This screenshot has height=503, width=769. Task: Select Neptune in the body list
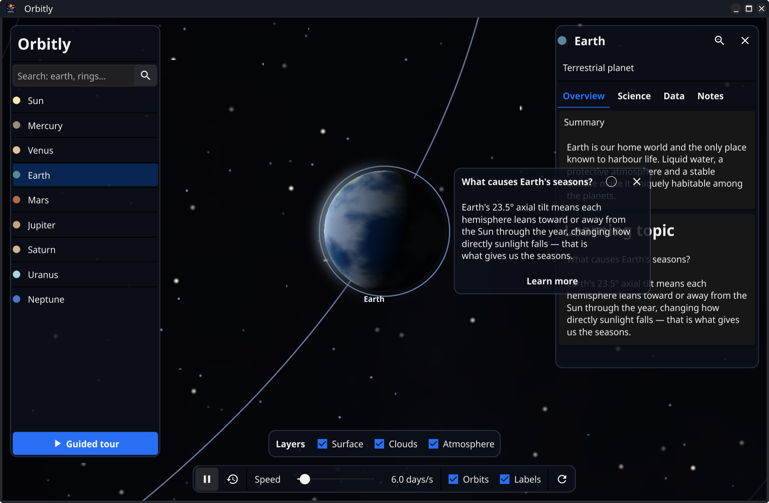(85, 300)
